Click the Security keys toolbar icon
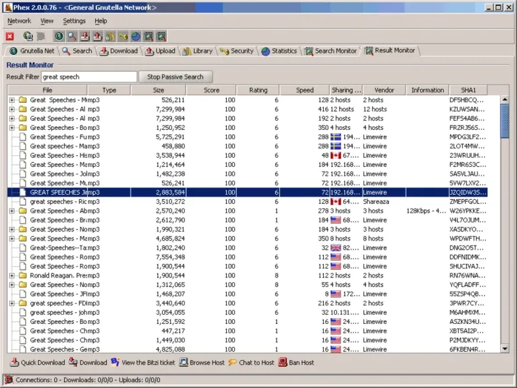The width and height of the screenshot is (517, 388). pos(123,36)
